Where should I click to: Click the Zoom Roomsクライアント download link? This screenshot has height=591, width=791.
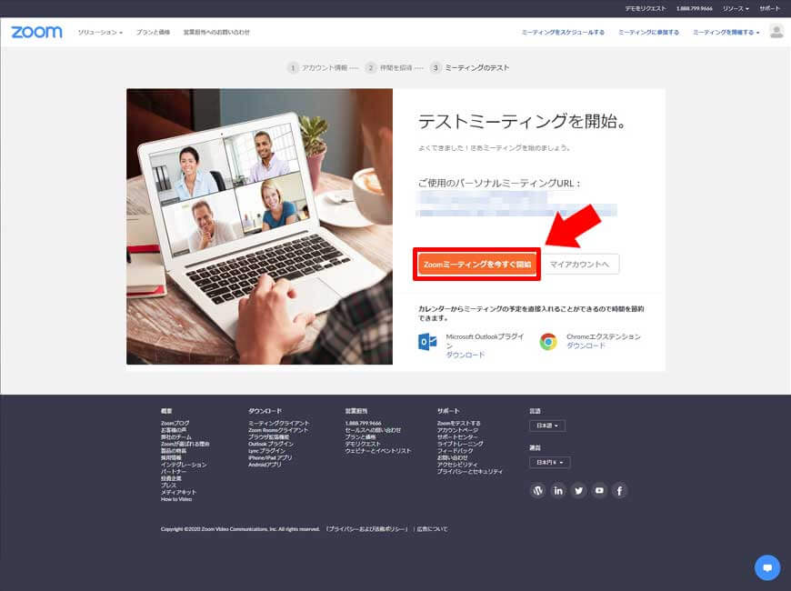[x=278, y=430]
